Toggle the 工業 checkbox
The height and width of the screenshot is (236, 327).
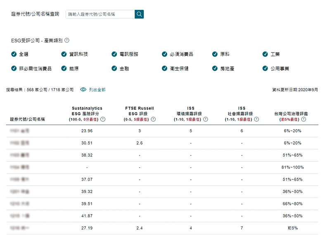265,54
